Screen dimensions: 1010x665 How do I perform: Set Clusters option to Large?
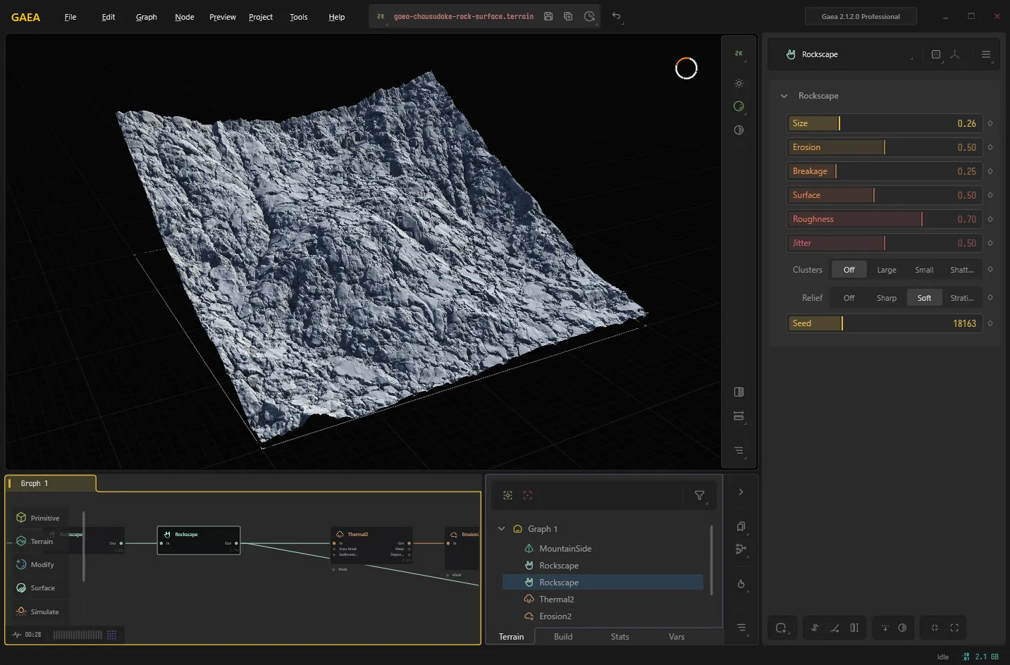pos(887,270)
